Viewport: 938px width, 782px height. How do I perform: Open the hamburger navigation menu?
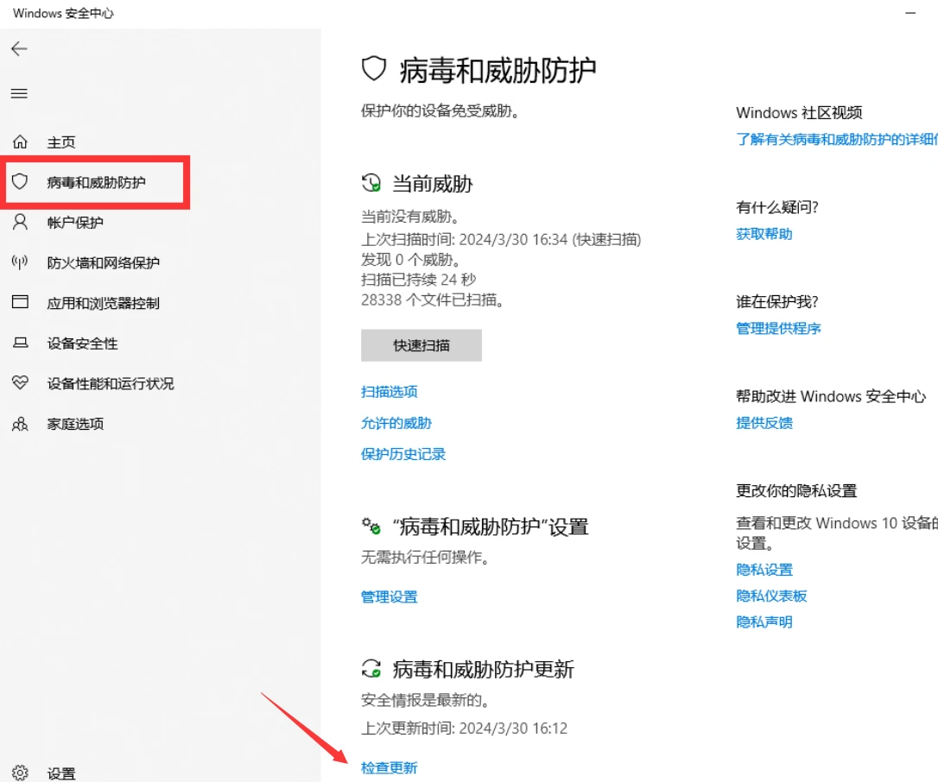point(19,93)
